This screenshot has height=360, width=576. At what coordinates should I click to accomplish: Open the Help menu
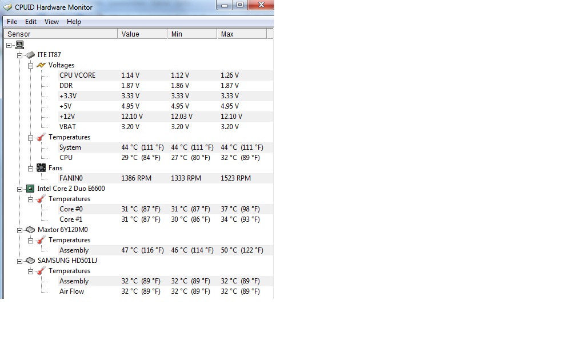(74, 22)
